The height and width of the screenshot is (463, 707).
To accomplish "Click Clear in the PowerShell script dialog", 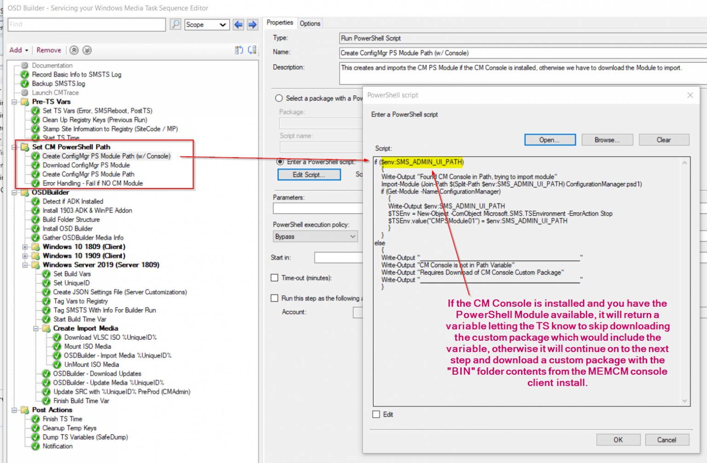I will [664, 139].
